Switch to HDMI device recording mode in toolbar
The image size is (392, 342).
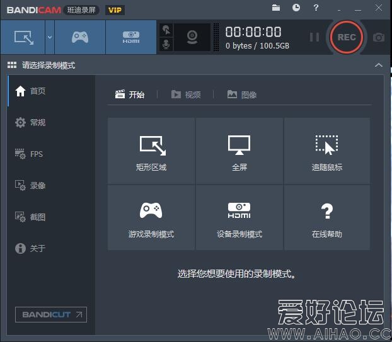[131, 37]
